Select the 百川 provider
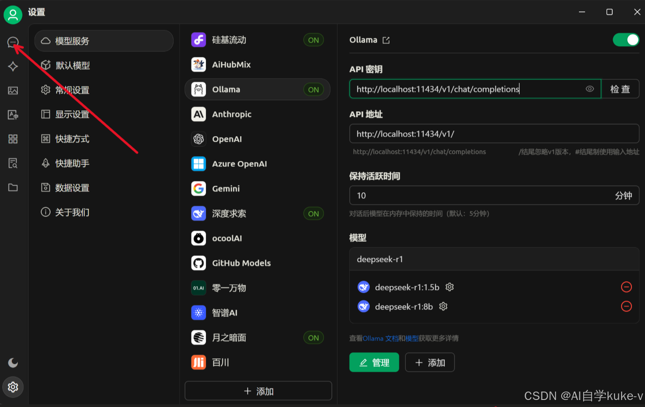The width and height of the screenshot is (645, 407). click(x=257, y=362)
